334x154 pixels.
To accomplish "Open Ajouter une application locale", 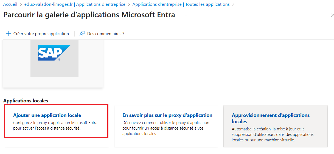I will coord(47,115).
